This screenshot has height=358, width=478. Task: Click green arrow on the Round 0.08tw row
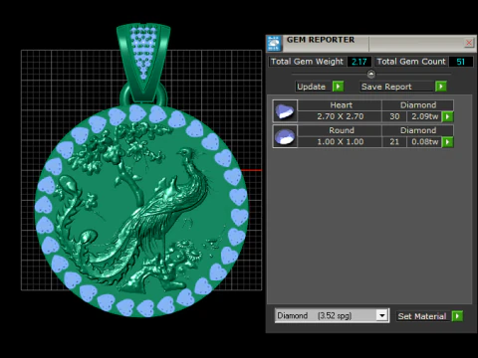pyautogui.click(x=447, y=142)
